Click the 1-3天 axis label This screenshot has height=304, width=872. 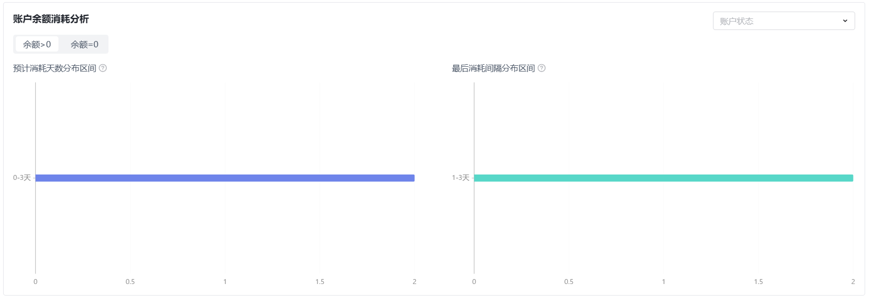[460, 178]
